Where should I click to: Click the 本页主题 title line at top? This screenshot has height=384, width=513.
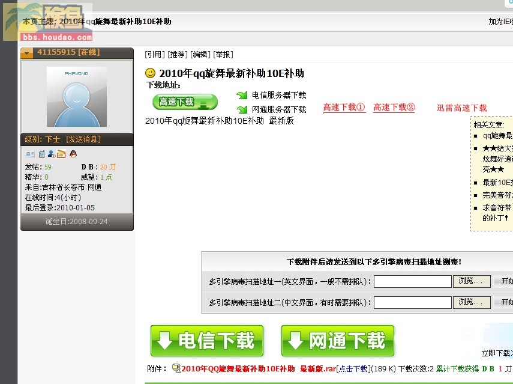(x=97, y=22)
